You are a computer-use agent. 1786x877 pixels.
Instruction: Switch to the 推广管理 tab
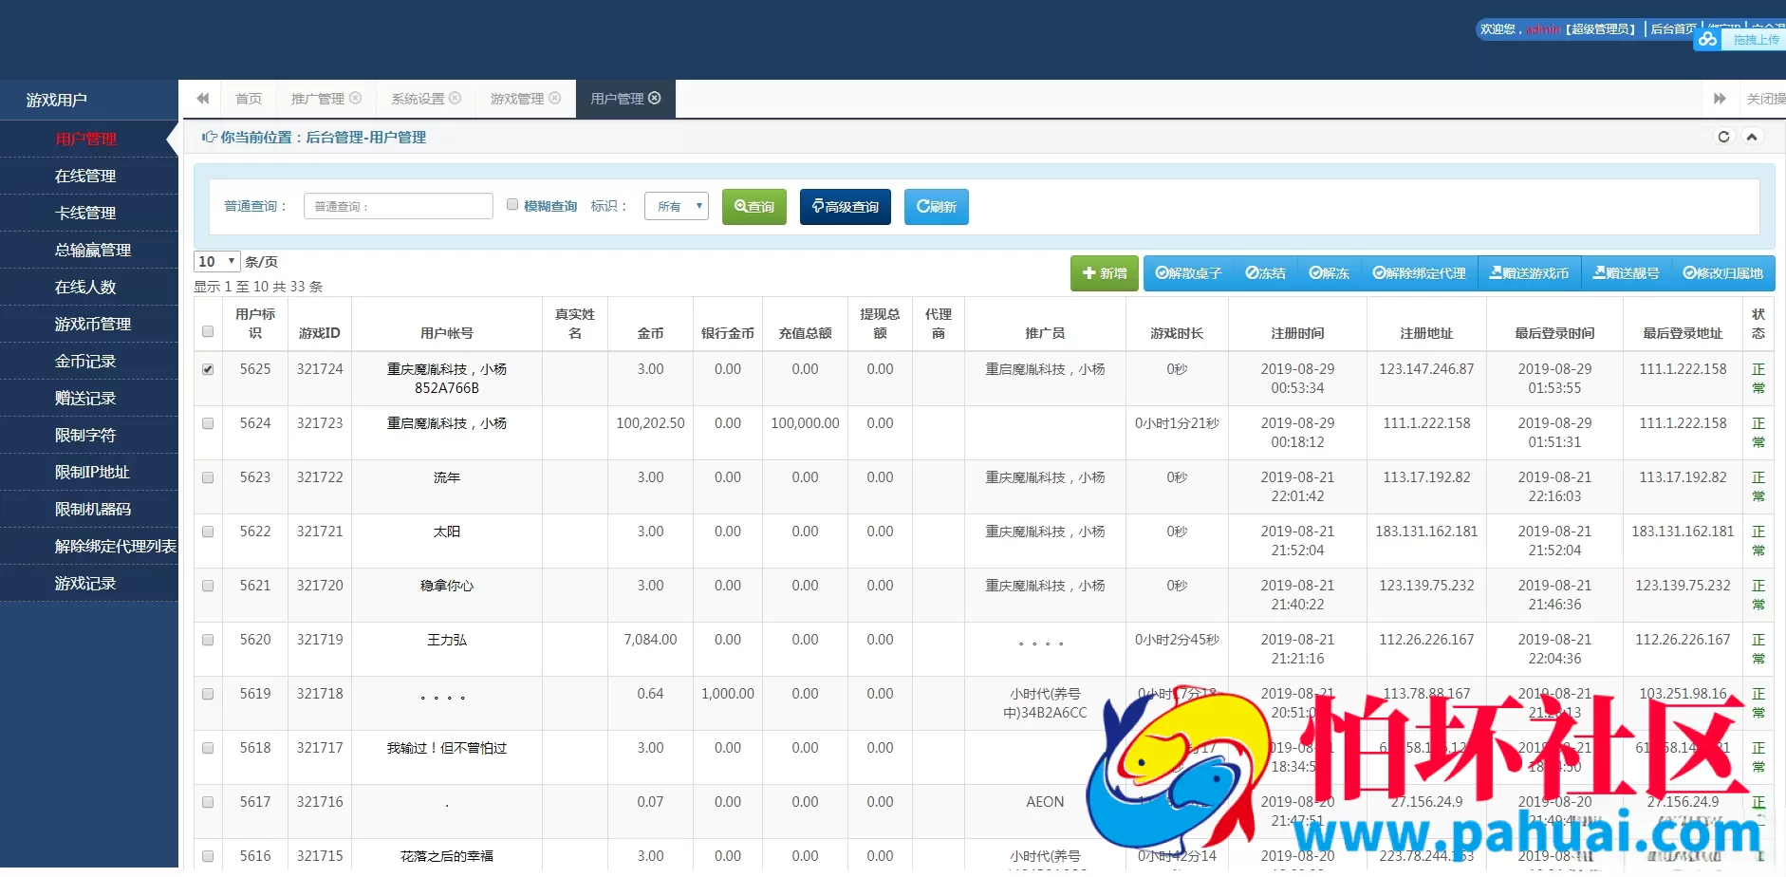326,99
